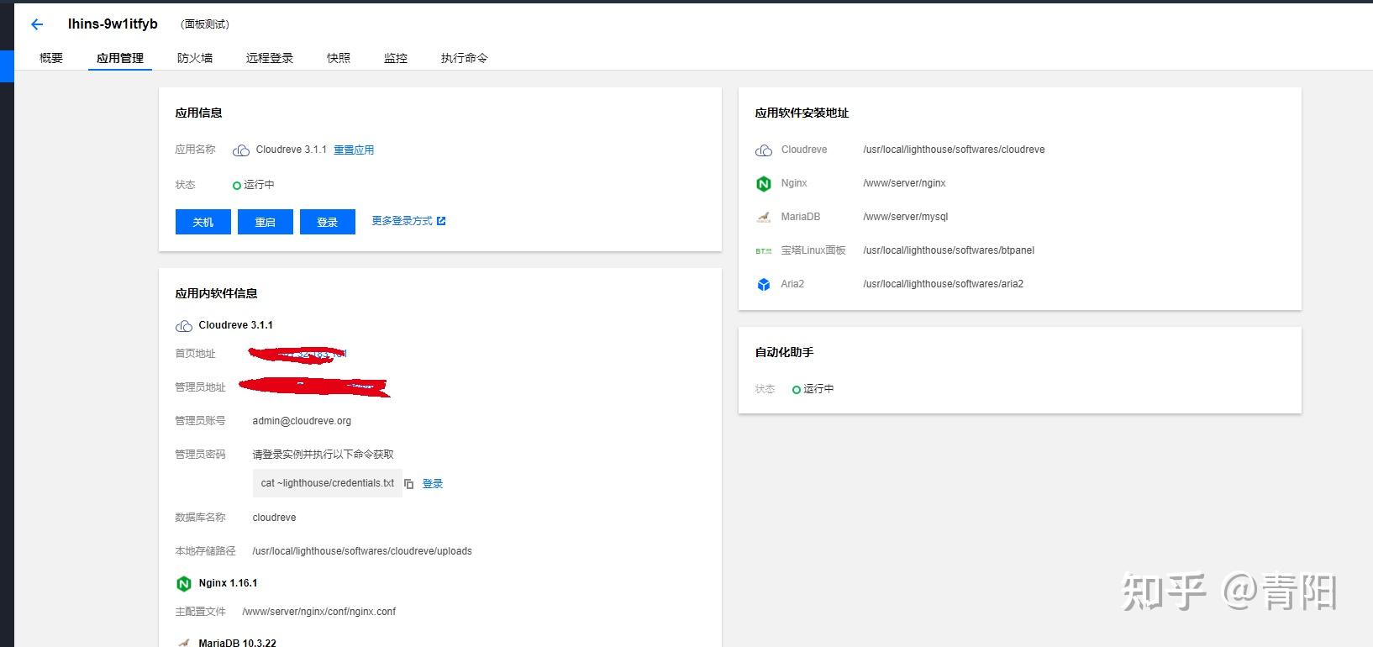Switch to 执行命令 tab
1373x647 pixels.
[465, 58]
